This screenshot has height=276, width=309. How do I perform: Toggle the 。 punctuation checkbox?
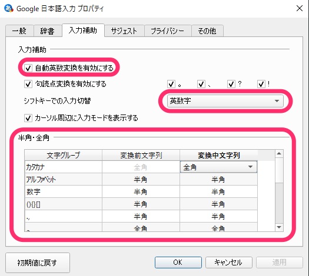point(171,84)
